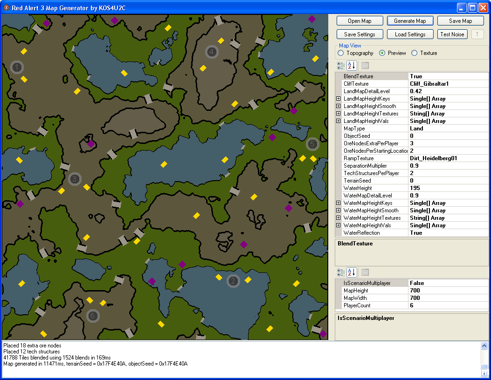491x380 pixels.
Task: Click log line 'Placed 18 extra ore nodes'
Action: tap(32, 346)
